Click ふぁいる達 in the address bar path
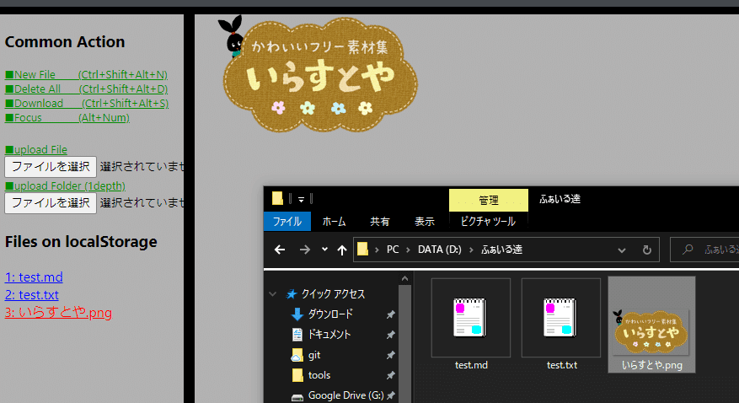 (501, 250)
